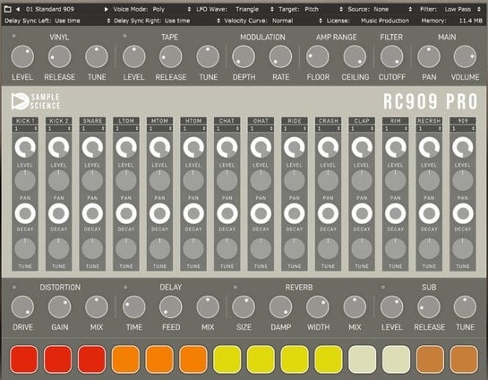Click the CRASH Decay knob

pos(328,213)
